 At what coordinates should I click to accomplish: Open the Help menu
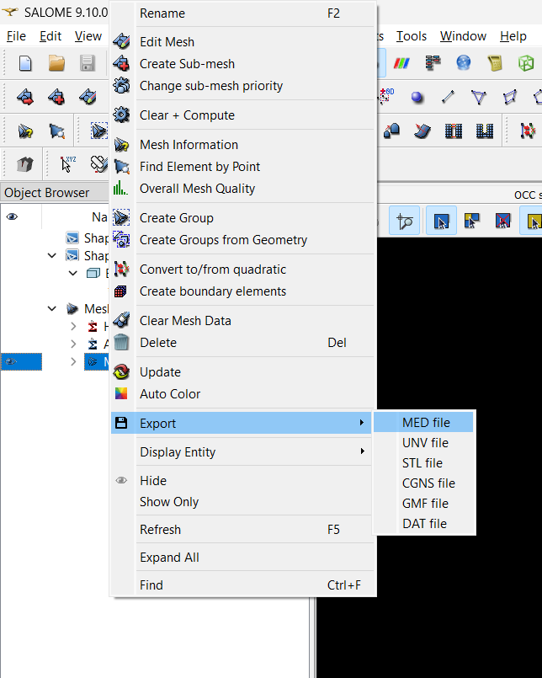[513, 36]
